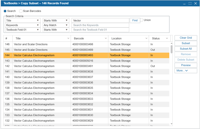Image resolution: width=200 pixels, height=129 pixels.
Task: Click the Search the Keywords field
Action: point(100,25)
